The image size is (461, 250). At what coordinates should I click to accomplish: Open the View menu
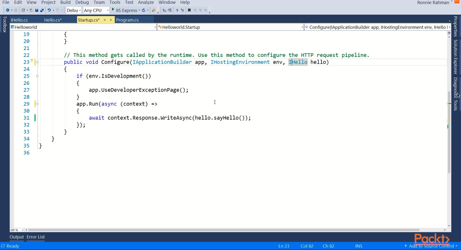[x=32, y=2]
